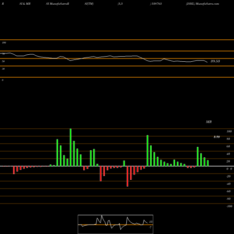Click the '538765' code in the header
Screen dimensions: 234x234
coord(156,4)
